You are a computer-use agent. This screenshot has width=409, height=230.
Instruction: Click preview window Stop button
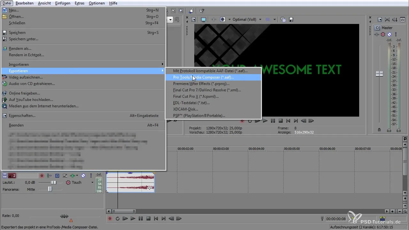click(281, 121)
